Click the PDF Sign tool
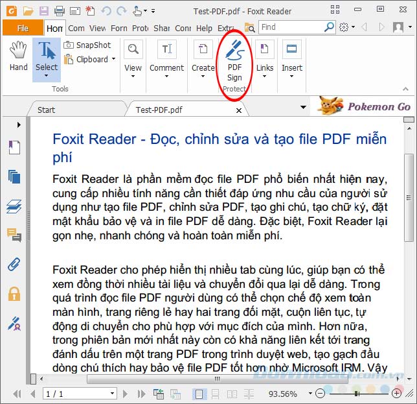Image resolution: width=417 pixels, height=404 pixels. [234, 61]
